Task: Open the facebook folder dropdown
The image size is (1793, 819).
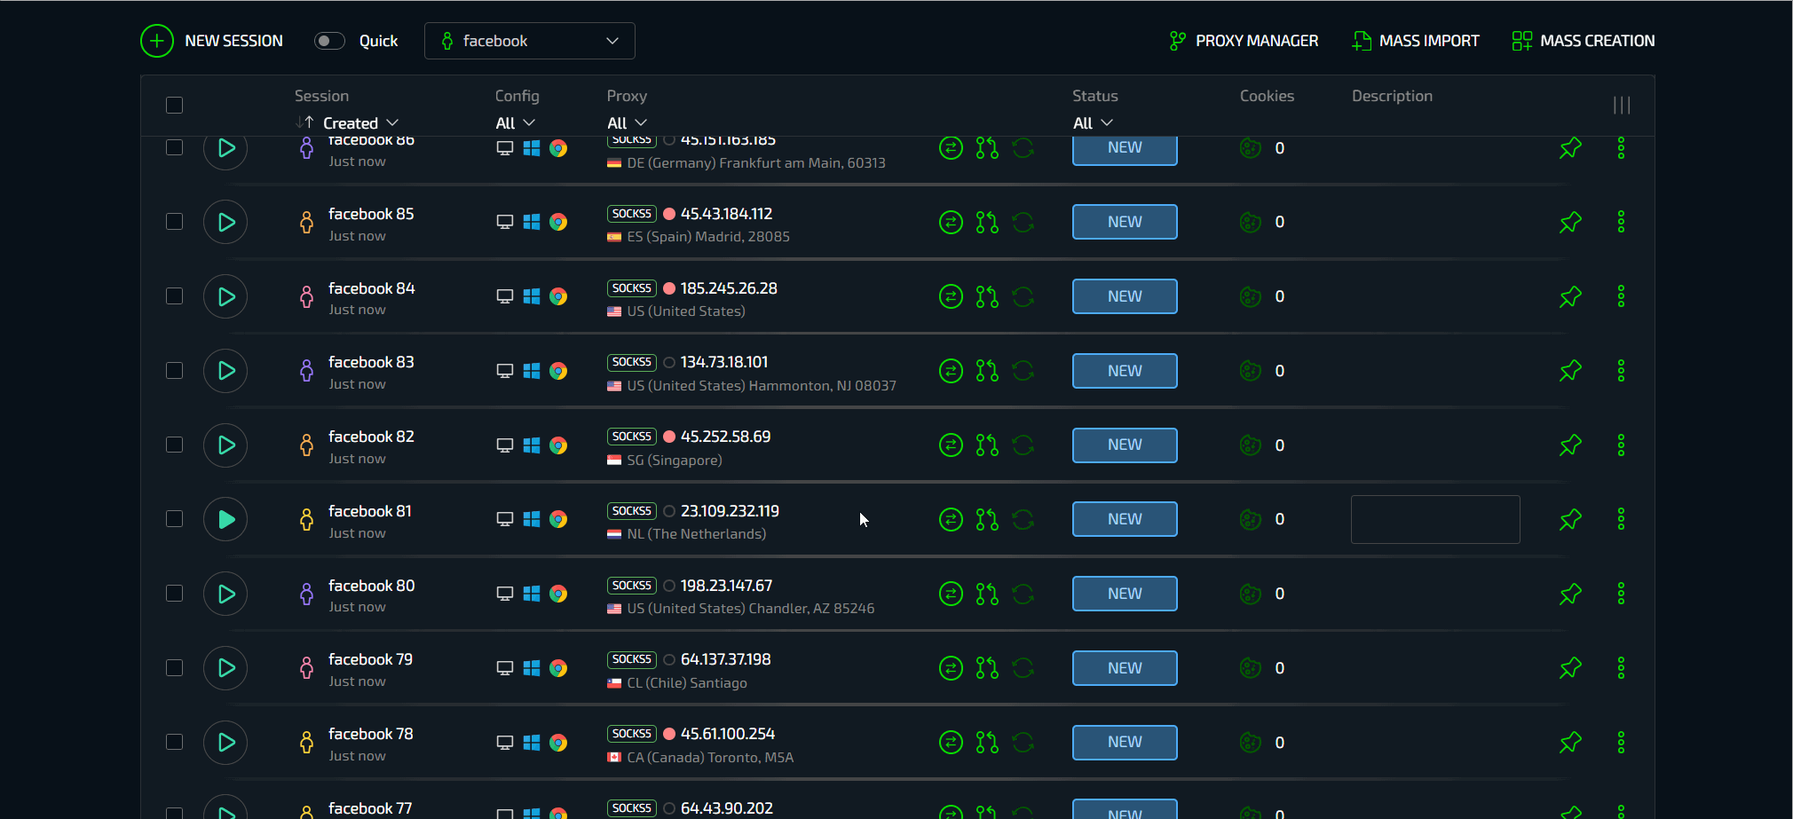Action: pos(529,41)
